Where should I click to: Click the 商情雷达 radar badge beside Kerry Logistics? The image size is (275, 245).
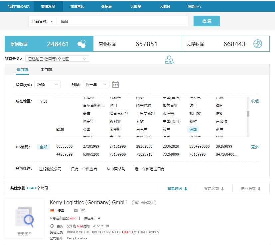tap(144, 203)
